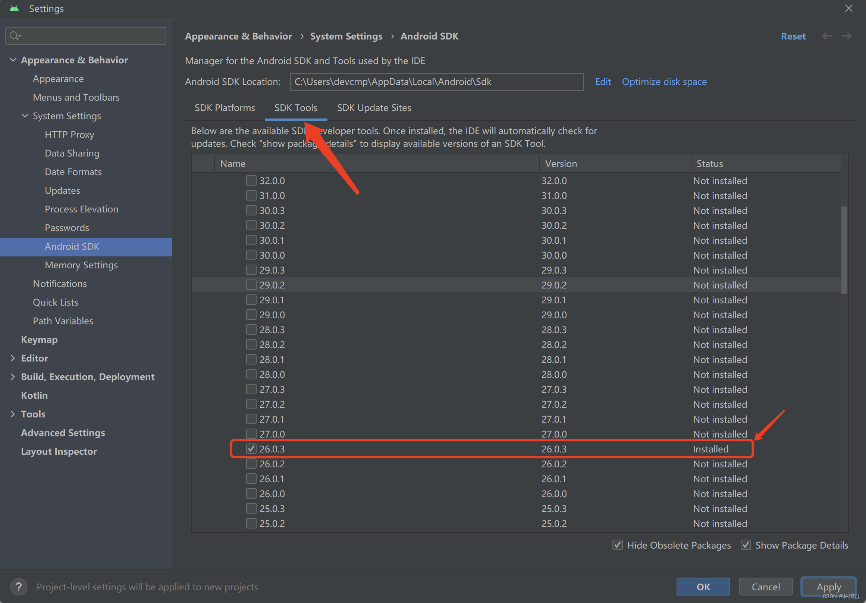Click Appearance & Behavior breadcrumb
Viewport: 866px width, 603px height.
(238, 36)
